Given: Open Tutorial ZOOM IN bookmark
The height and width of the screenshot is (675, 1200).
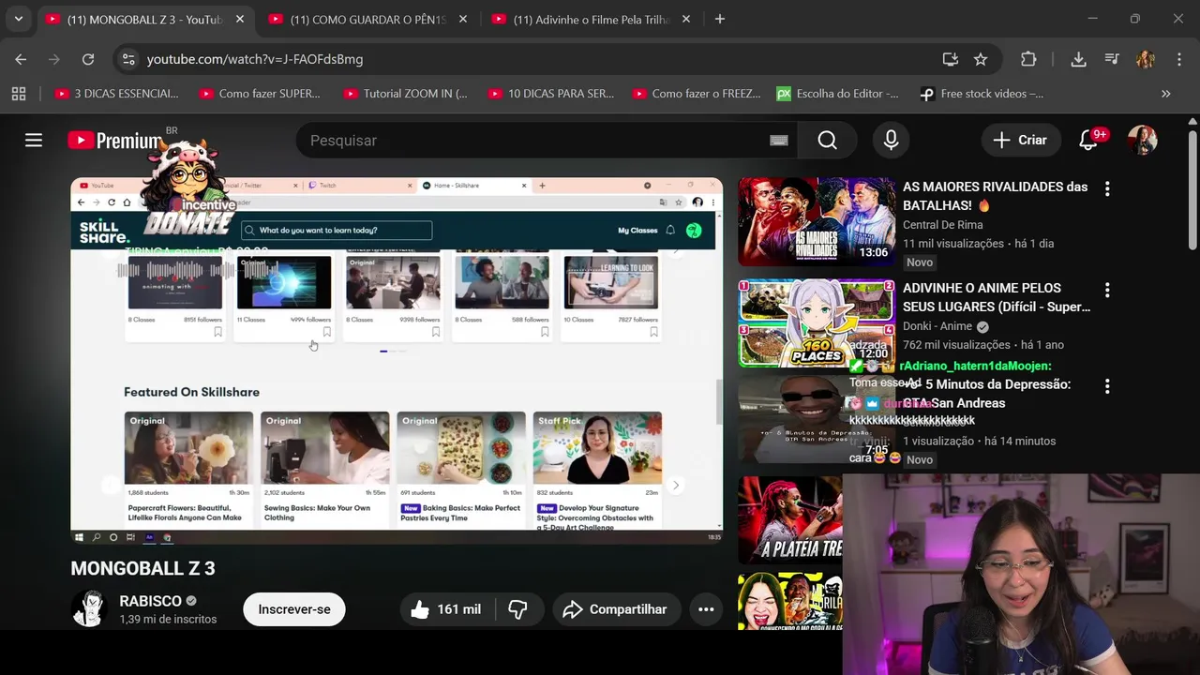Looking at the screenshot, I should click(x=405, y=94).
